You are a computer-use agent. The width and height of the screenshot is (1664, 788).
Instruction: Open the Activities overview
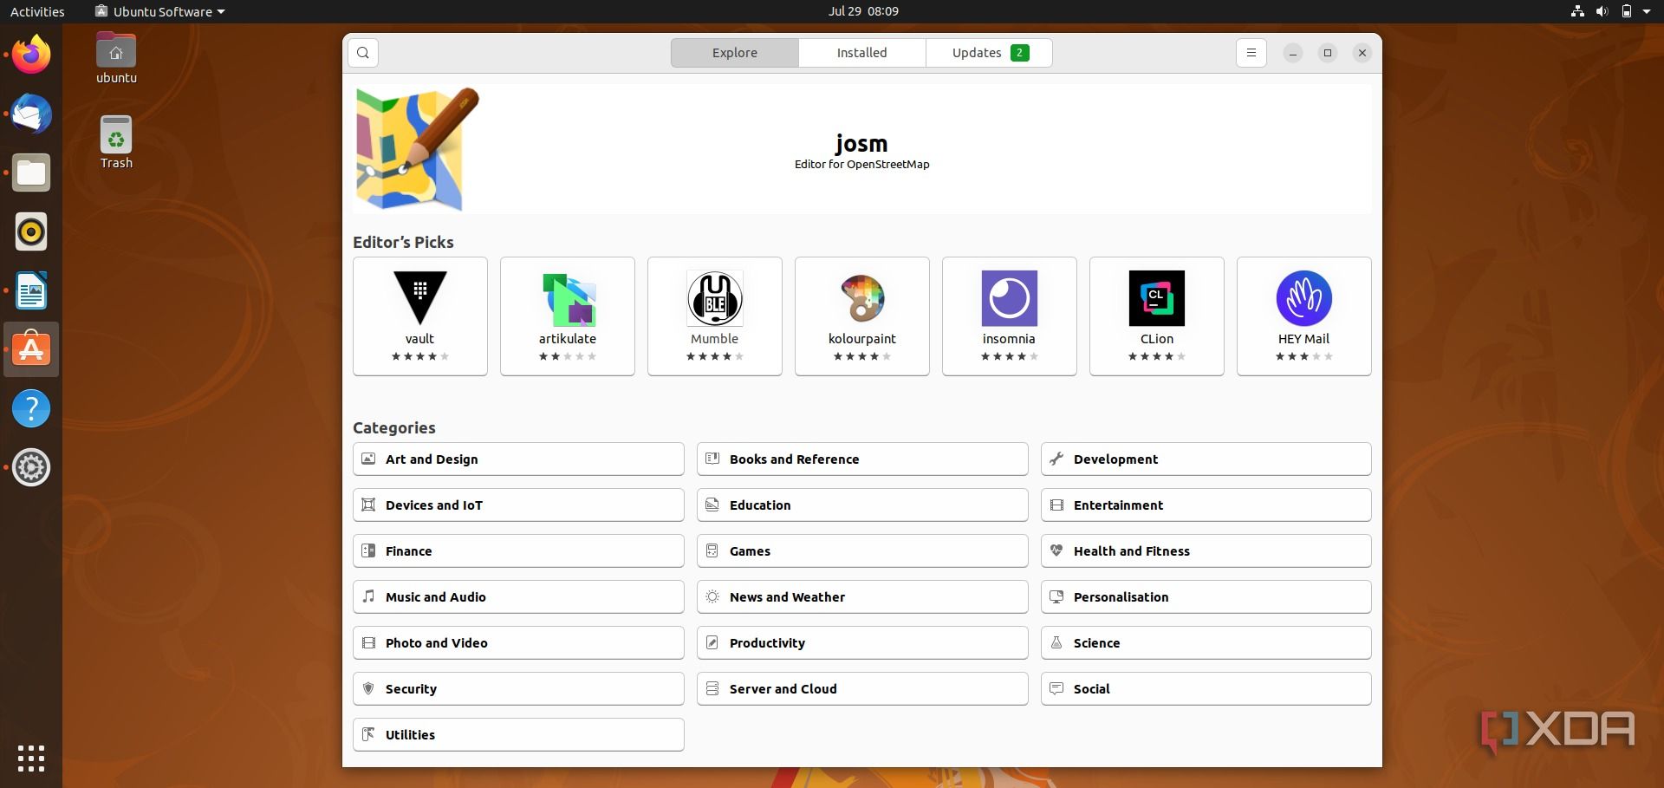(x=37, y=11)
